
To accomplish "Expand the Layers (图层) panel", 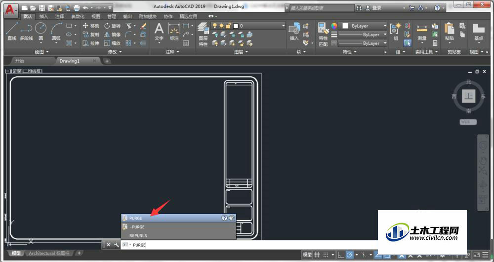I will [x=241, y=52].
